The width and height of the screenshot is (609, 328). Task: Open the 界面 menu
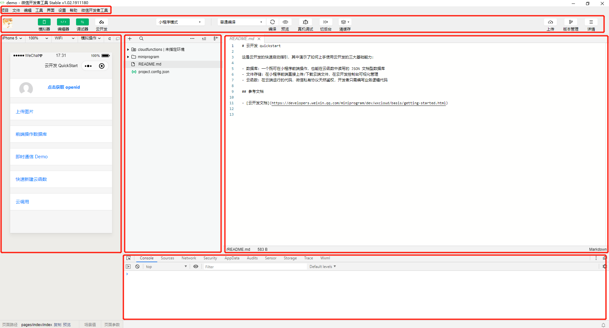[51, 10]
